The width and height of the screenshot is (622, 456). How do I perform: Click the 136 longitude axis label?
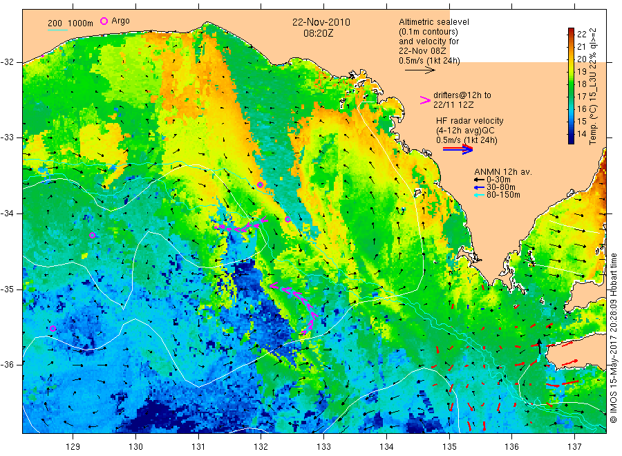511,447
